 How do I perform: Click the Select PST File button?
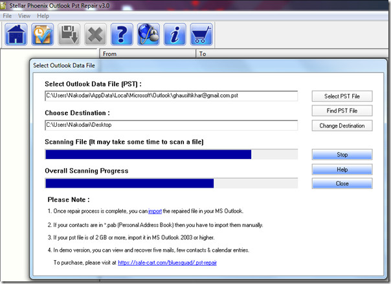pos(342,96)
